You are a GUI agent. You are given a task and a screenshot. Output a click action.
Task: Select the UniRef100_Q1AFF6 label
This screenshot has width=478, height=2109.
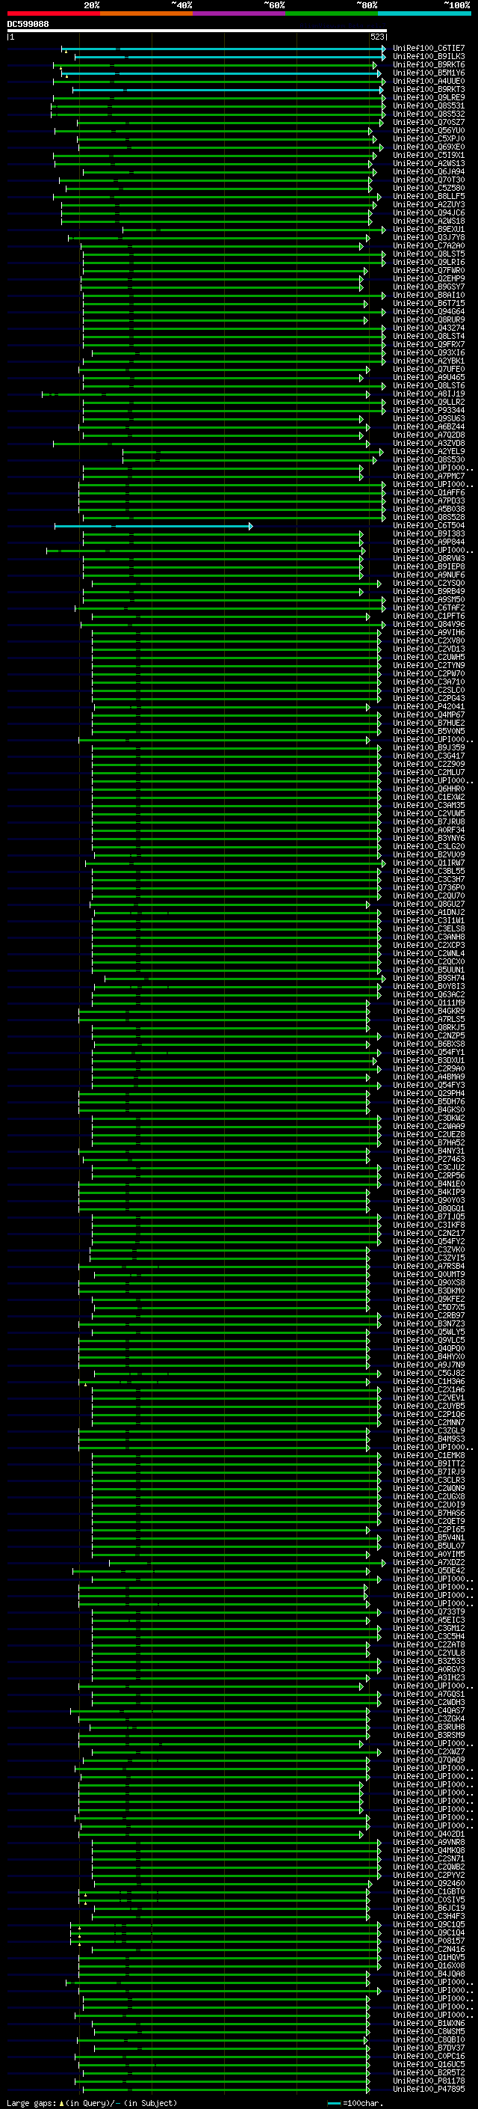[x=429, y=492]
